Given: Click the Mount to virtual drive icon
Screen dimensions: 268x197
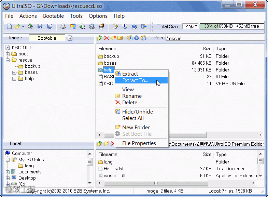Looking at the screenshot, I should 92,26.
